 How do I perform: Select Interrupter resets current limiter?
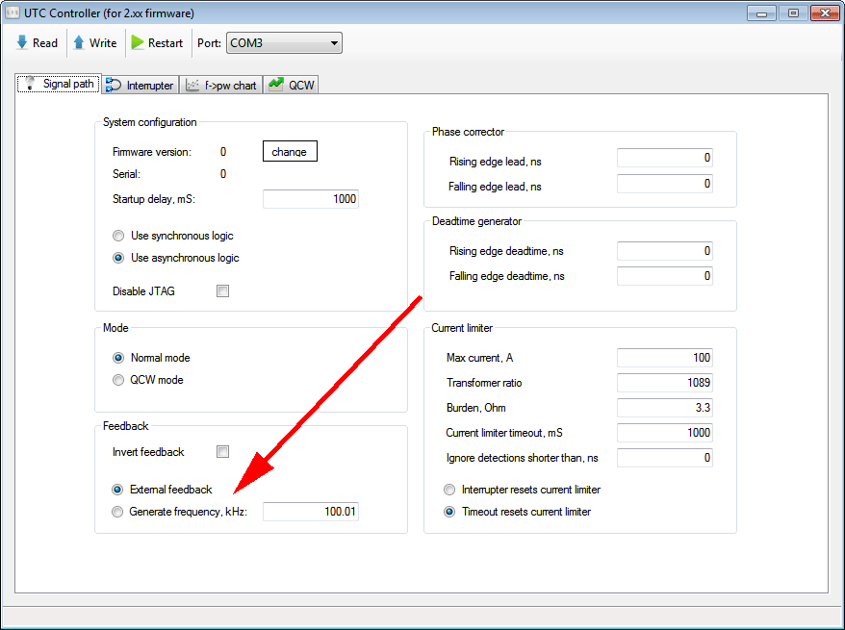449,490
